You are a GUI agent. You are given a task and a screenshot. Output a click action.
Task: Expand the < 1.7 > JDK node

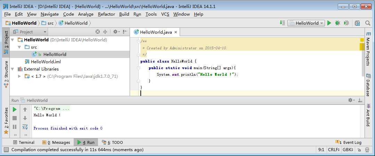click(19, 76)
